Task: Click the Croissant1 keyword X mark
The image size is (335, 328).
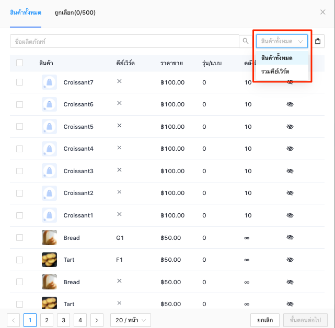Action: coord(120,214)
